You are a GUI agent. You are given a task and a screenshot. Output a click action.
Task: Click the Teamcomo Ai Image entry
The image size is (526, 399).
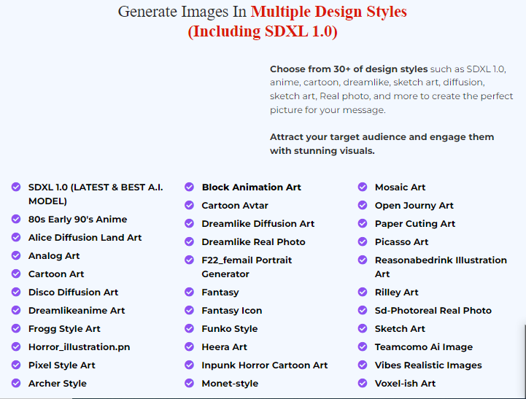(423, 347)
